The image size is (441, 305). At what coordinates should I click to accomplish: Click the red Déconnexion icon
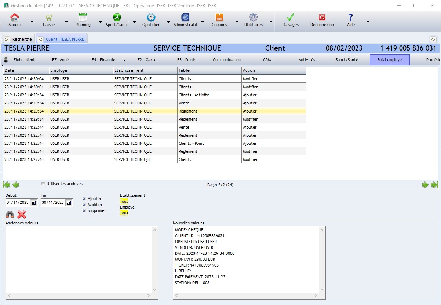(322, 18)
